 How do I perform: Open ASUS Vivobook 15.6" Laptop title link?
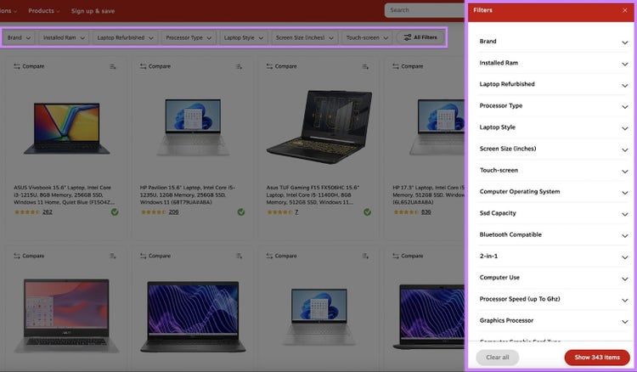(x=65, y=195)
